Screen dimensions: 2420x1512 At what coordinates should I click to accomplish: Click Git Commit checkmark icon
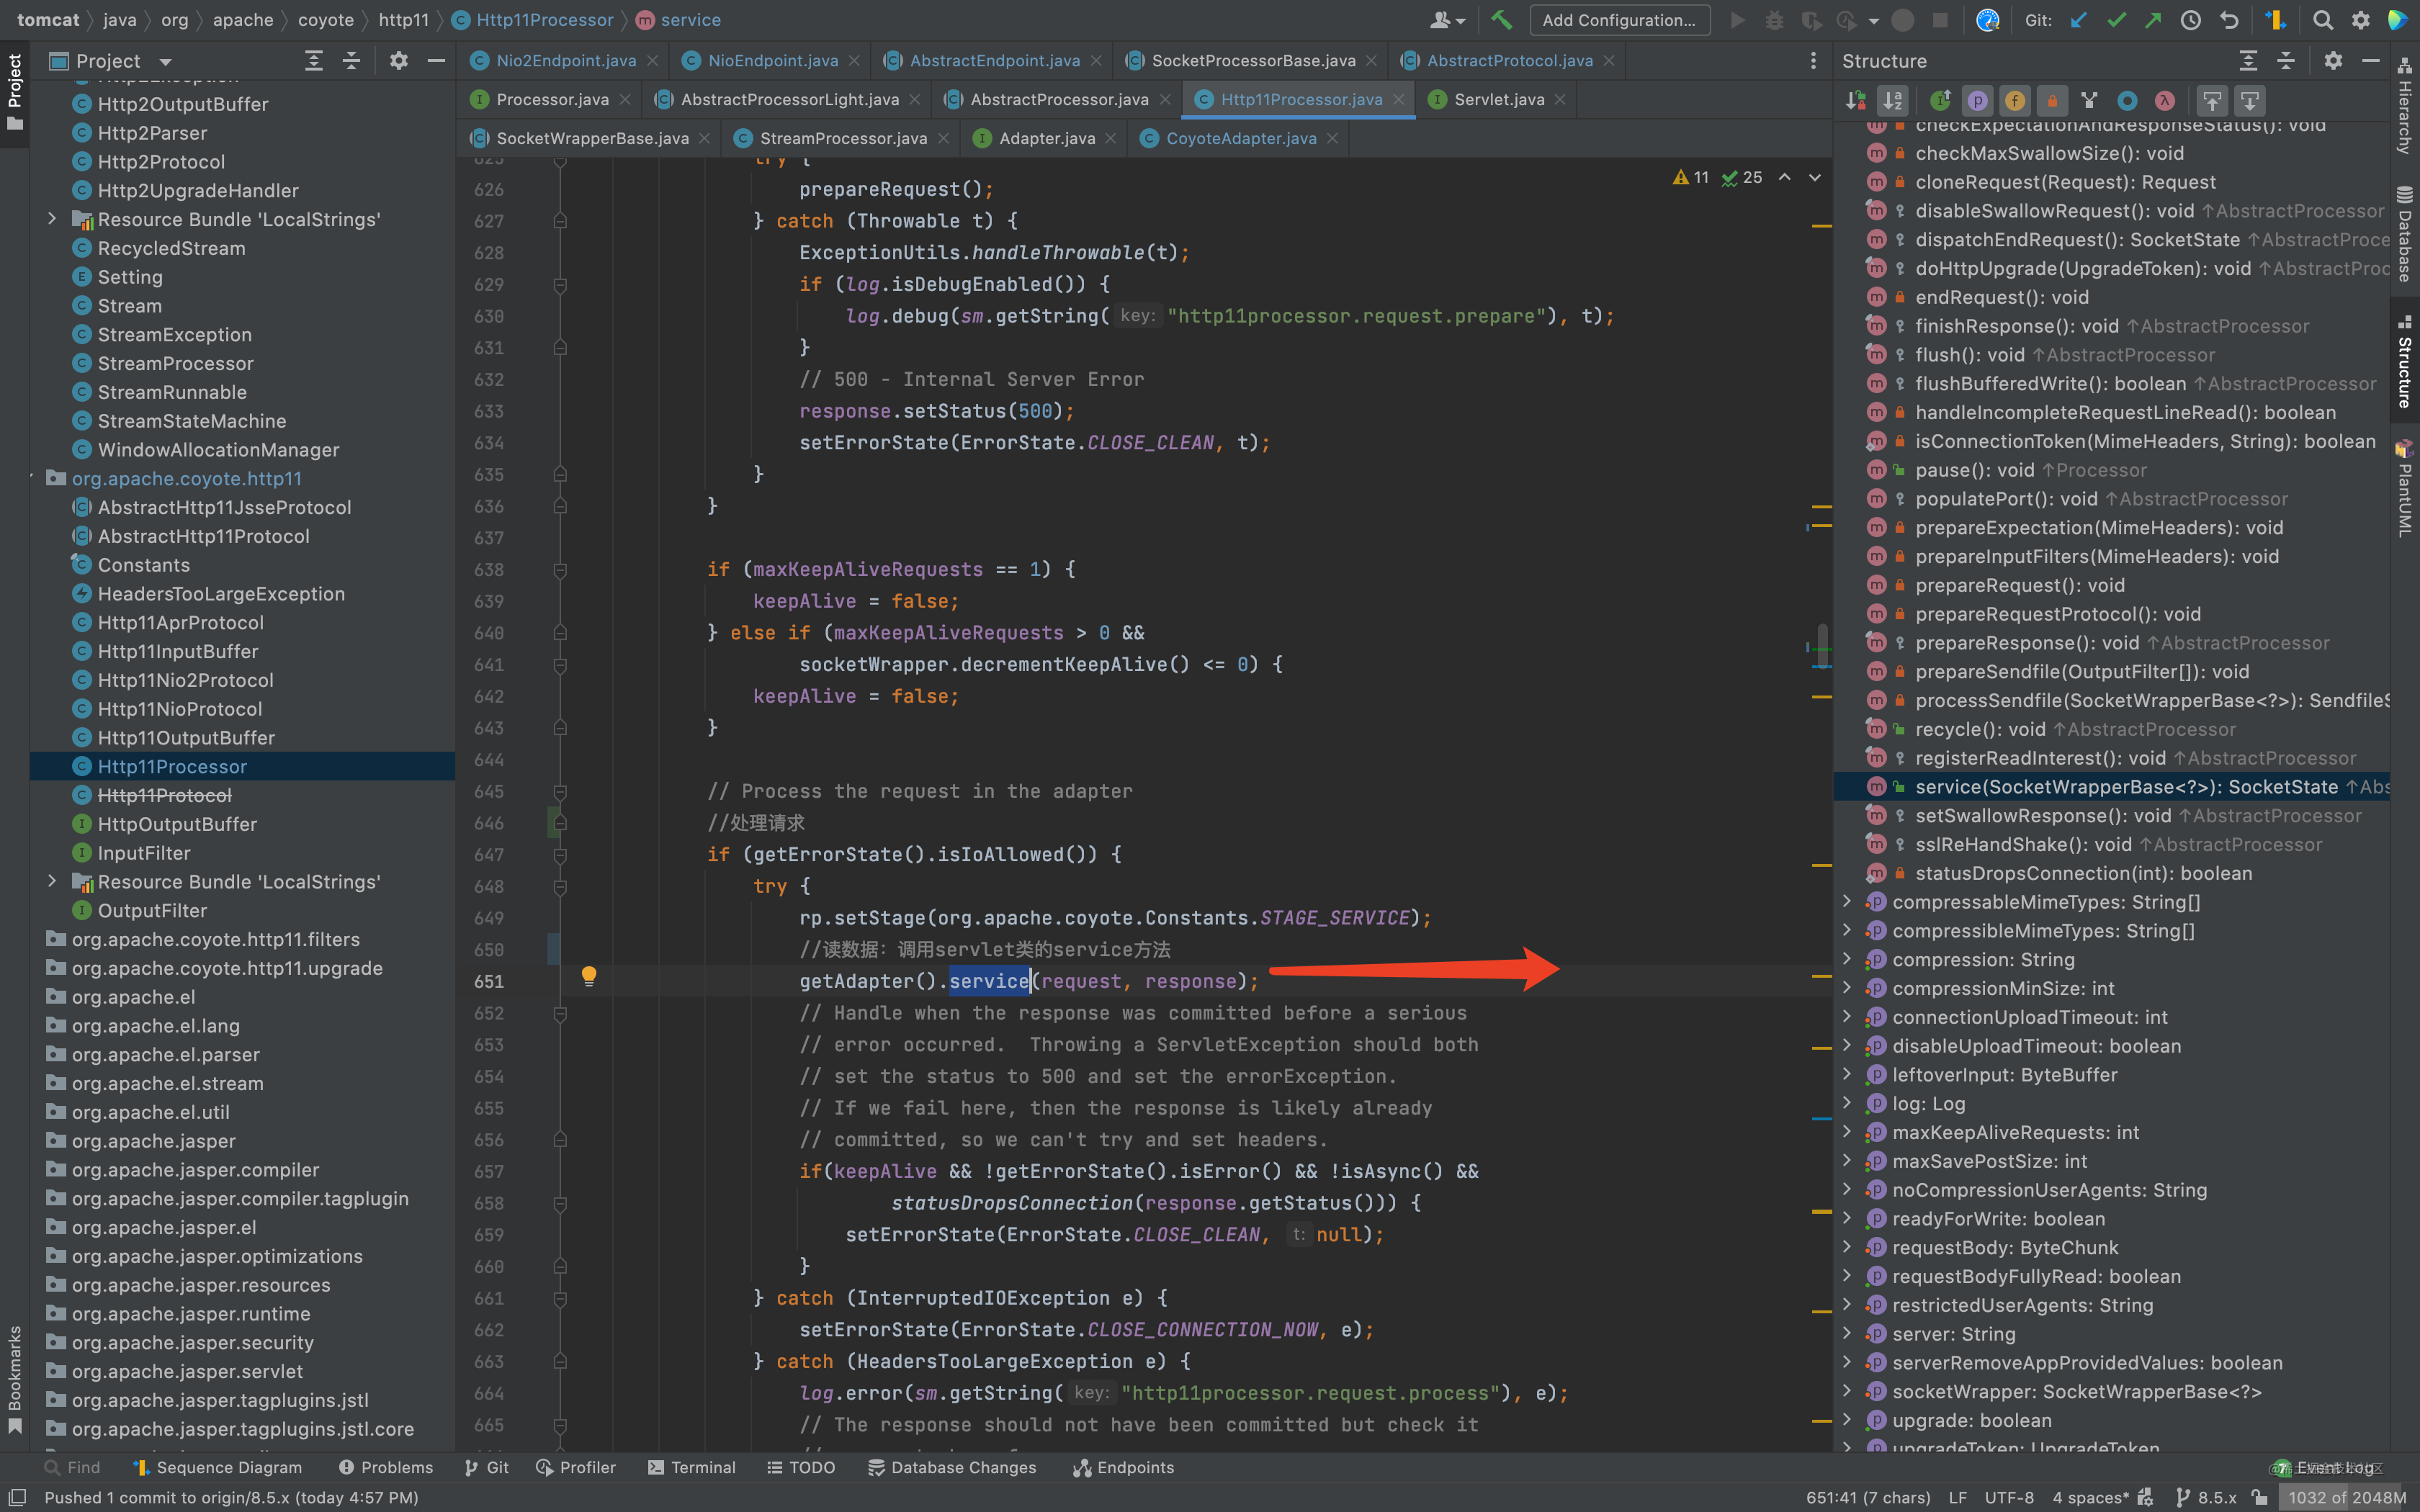[x=2116, y=20]
